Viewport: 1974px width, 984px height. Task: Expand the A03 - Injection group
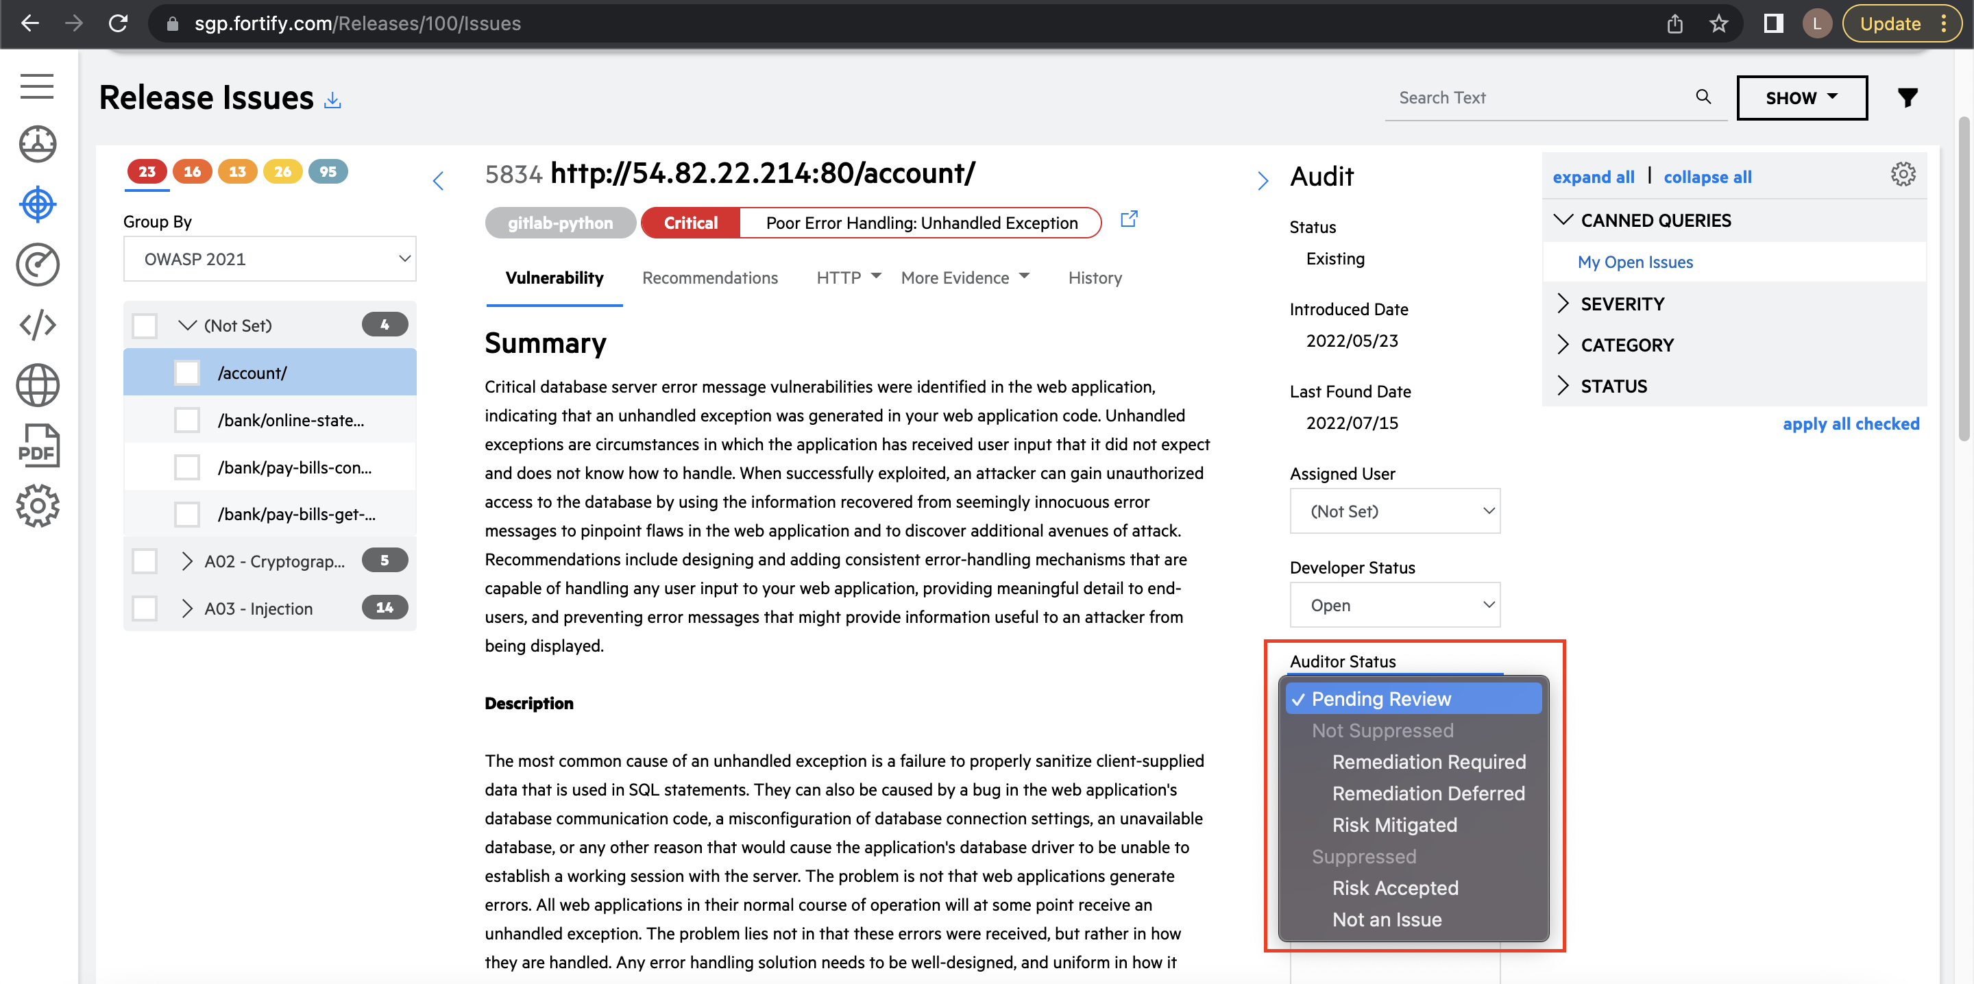click(x=186, y=608)
